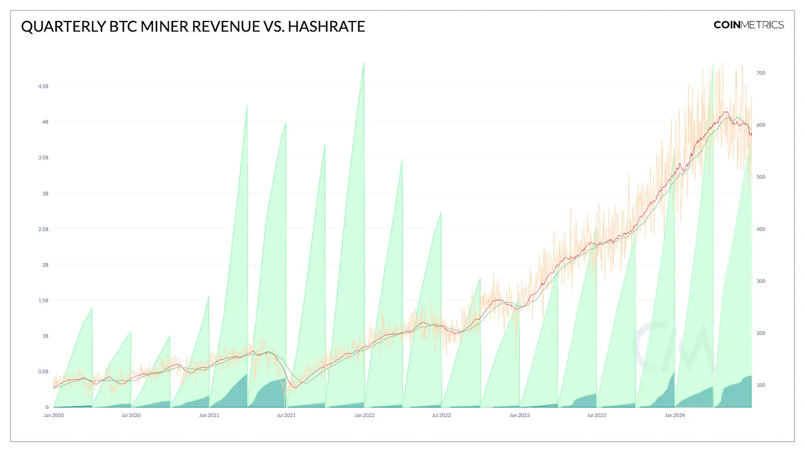Click the 2.5B left axis label

coord(42,229)
